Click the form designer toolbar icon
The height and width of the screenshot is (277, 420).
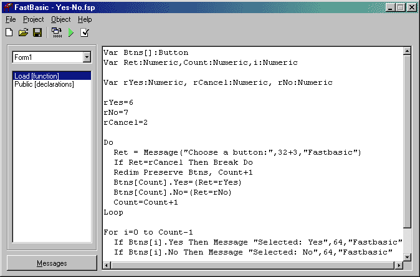[x=57, y=32]
